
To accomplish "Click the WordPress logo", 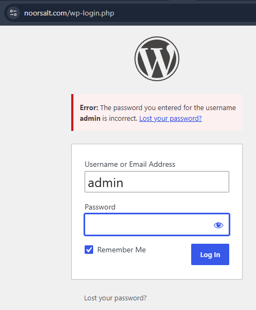I will [157, 58].
